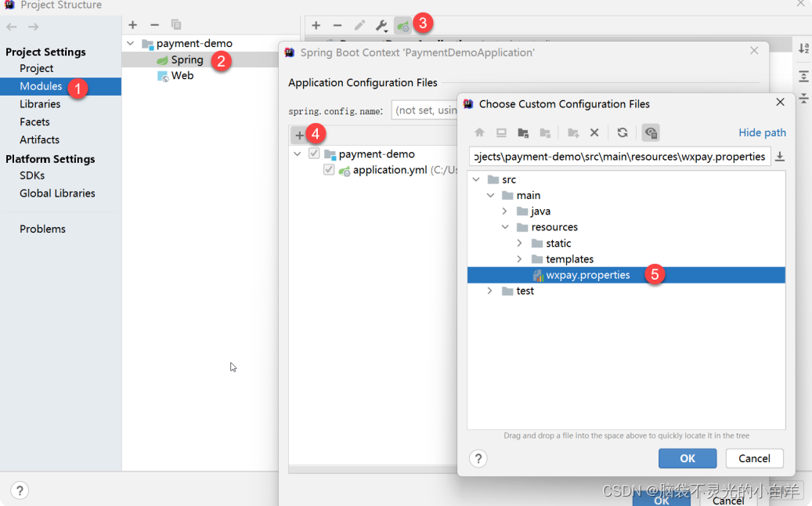Collapse payment-demo module node
The image size is (812, 506).
coord(131,44)
